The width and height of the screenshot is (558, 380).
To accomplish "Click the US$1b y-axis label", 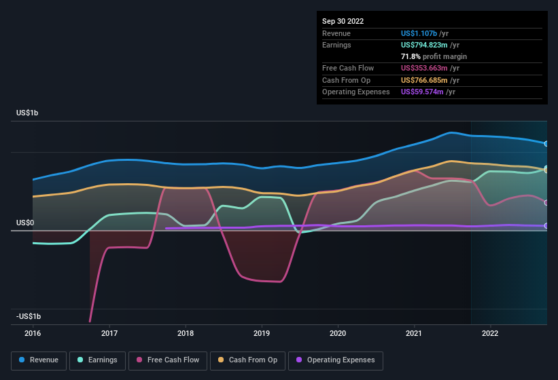I will [x=27, y=113].
